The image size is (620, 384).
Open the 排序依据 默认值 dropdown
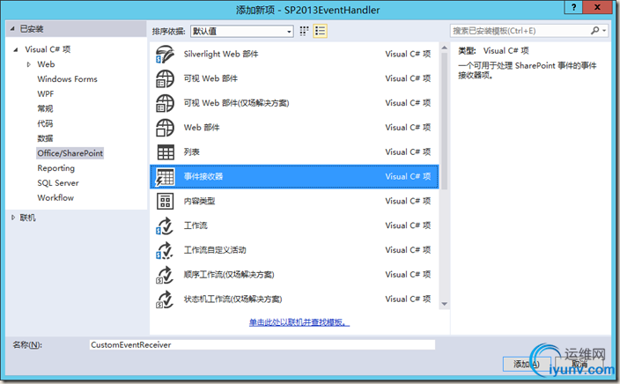coord(242,31)
